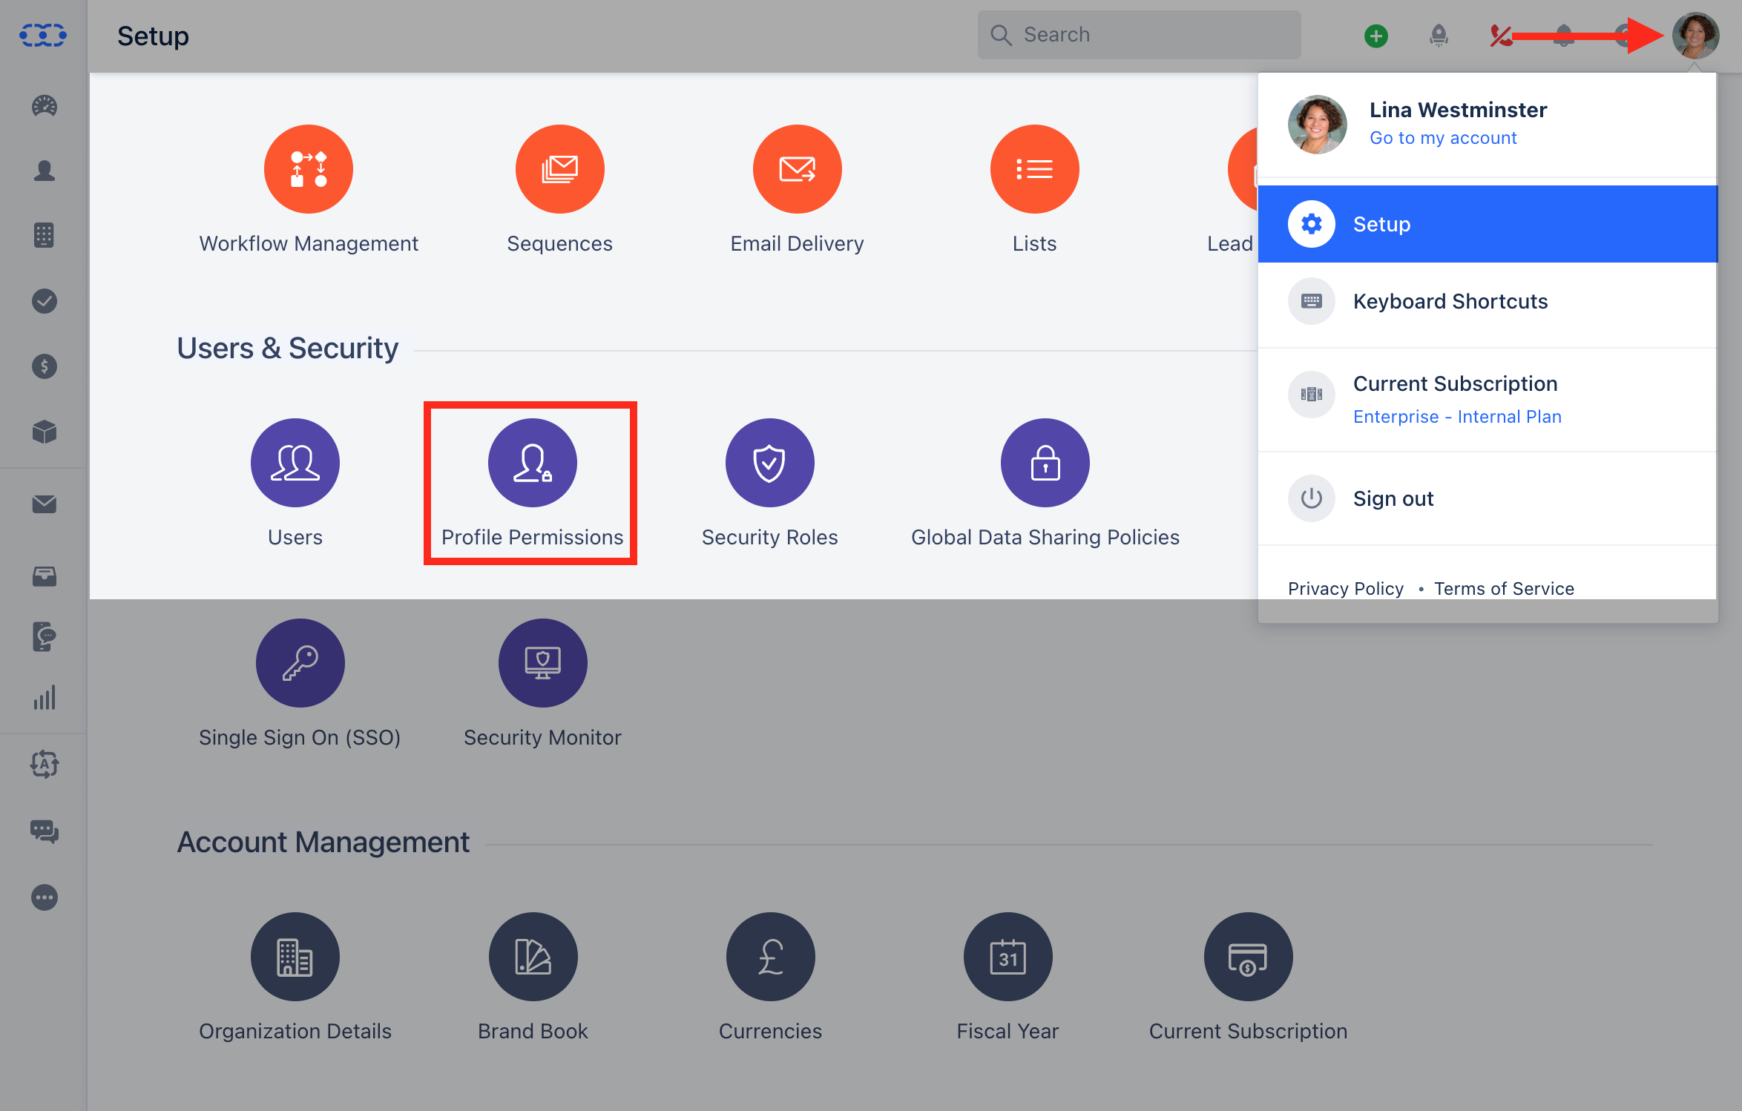Open deals dollar icon in sidebar
The width and height of the screenshot is (1742, 1111).
[45, 366]
